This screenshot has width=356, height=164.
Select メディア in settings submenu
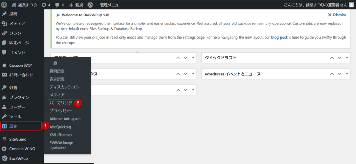tap(57, 95)
